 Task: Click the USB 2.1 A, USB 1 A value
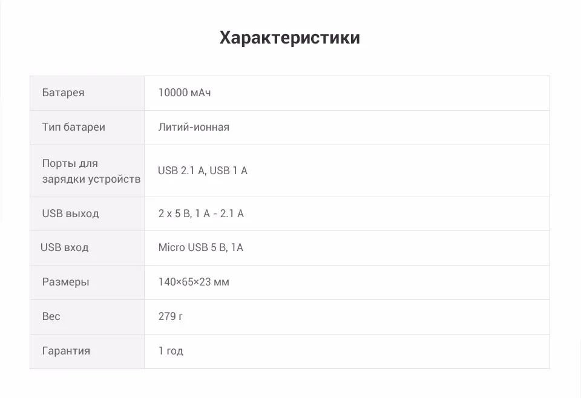click(x=203, y=171)
